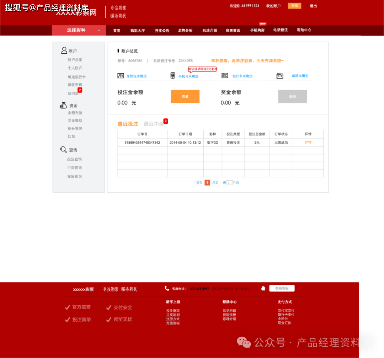Viewport: 384px width, 358px height.
Task: Select 购彩大厅 in the navigation menu
Action: (137, 30)
